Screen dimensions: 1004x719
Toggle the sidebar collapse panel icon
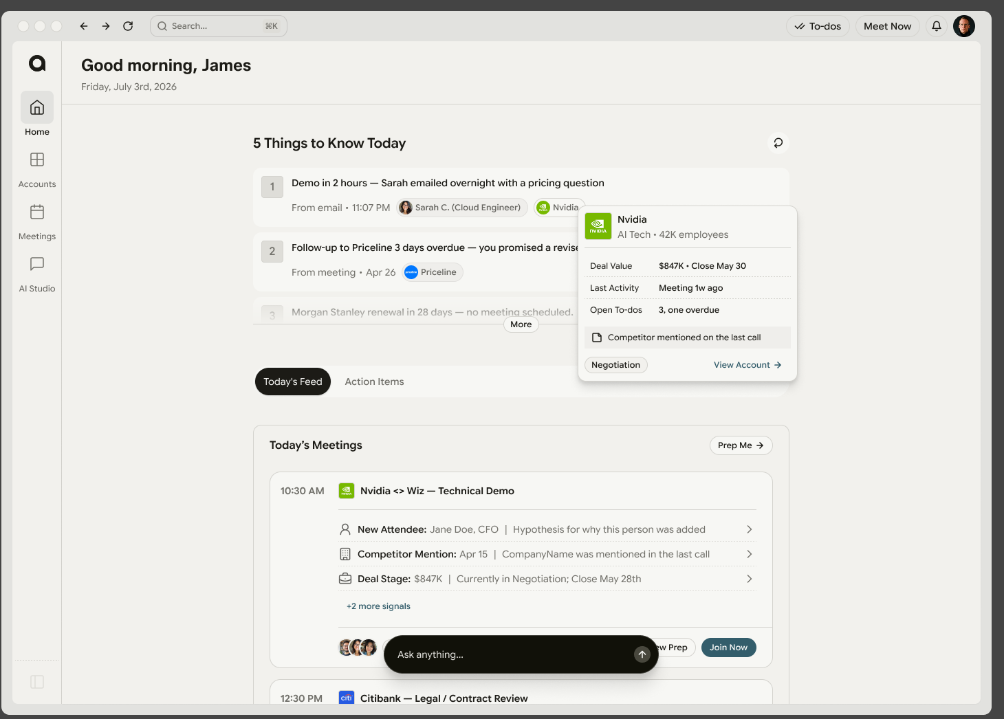[37, 682]
